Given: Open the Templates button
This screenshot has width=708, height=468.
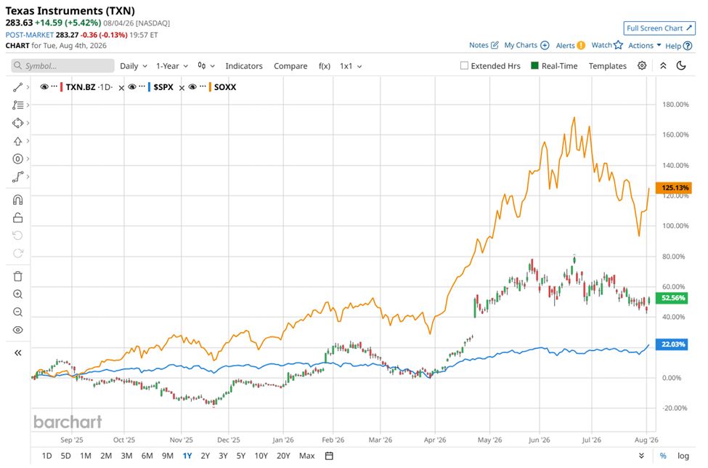Looking at the screenshot, I should (x=607, y=66).
